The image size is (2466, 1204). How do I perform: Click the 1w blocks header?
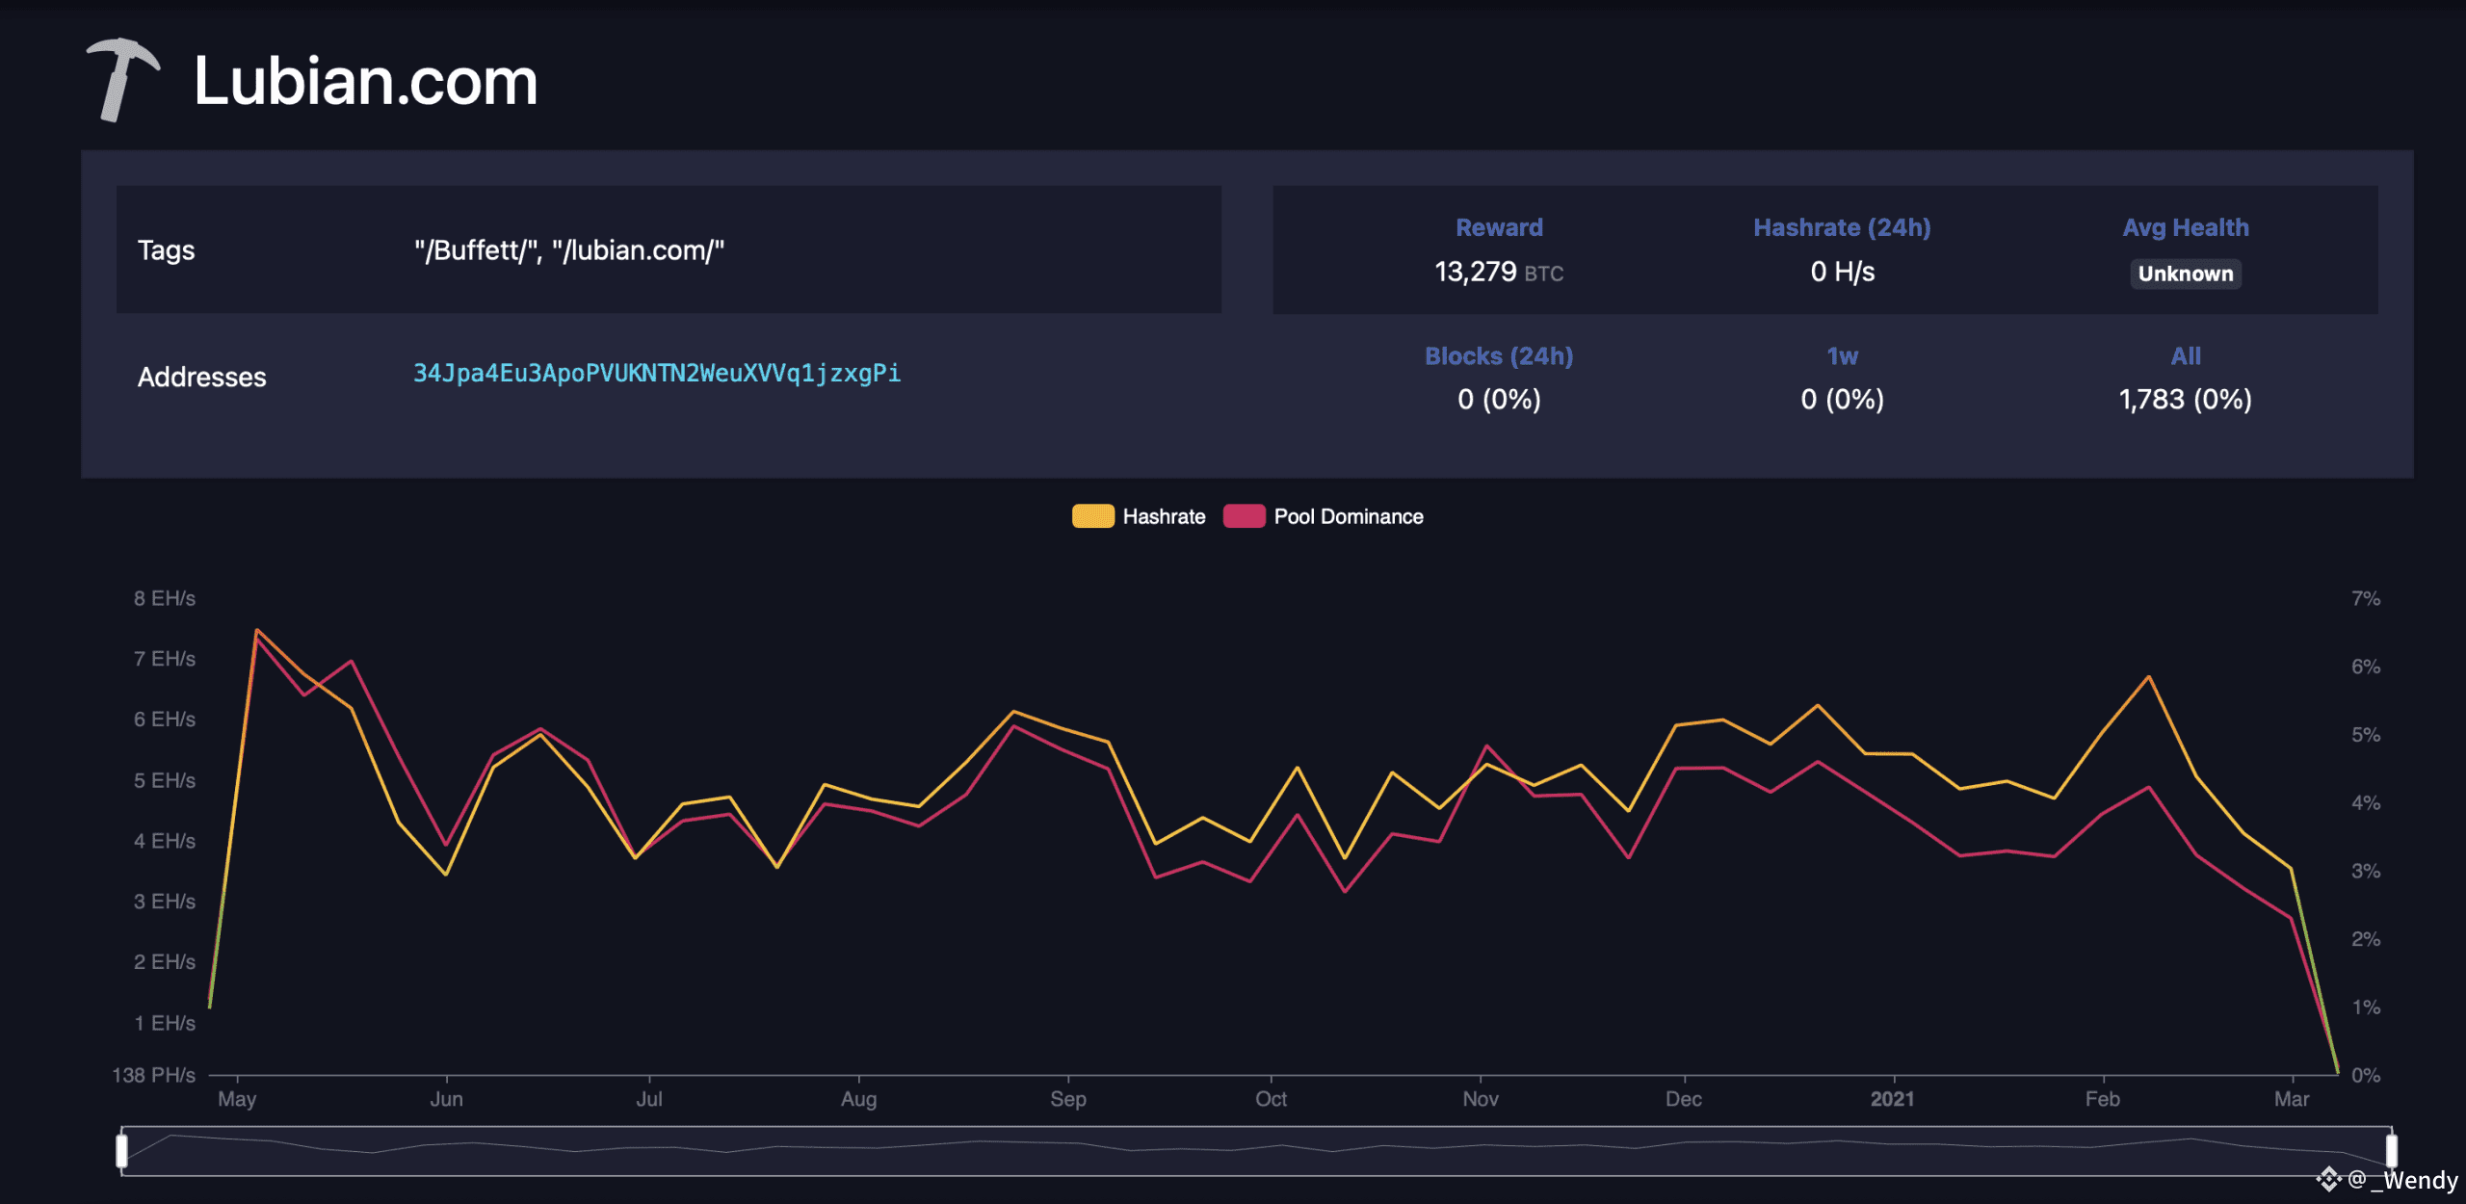1842,356
